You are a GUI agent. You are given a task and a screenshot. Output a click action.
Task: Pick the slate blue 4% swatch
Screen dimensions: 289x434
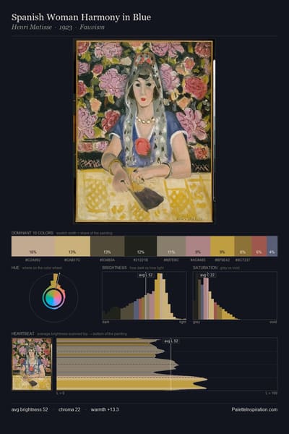pos(272,246)
